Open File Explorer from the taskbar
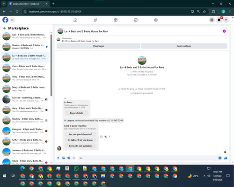The height and width of the screenshot is (187, 234). point(103,176)
